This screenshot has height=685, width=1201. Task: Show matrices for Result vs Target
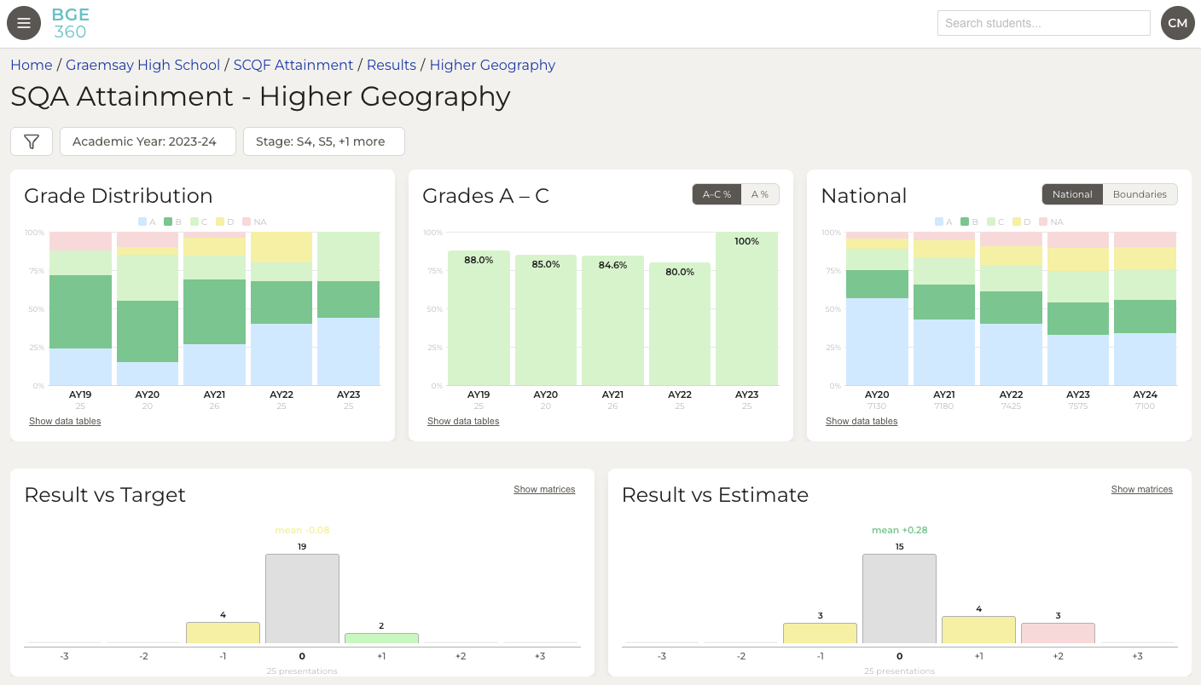pyautogui.click(x=544, y=489)
